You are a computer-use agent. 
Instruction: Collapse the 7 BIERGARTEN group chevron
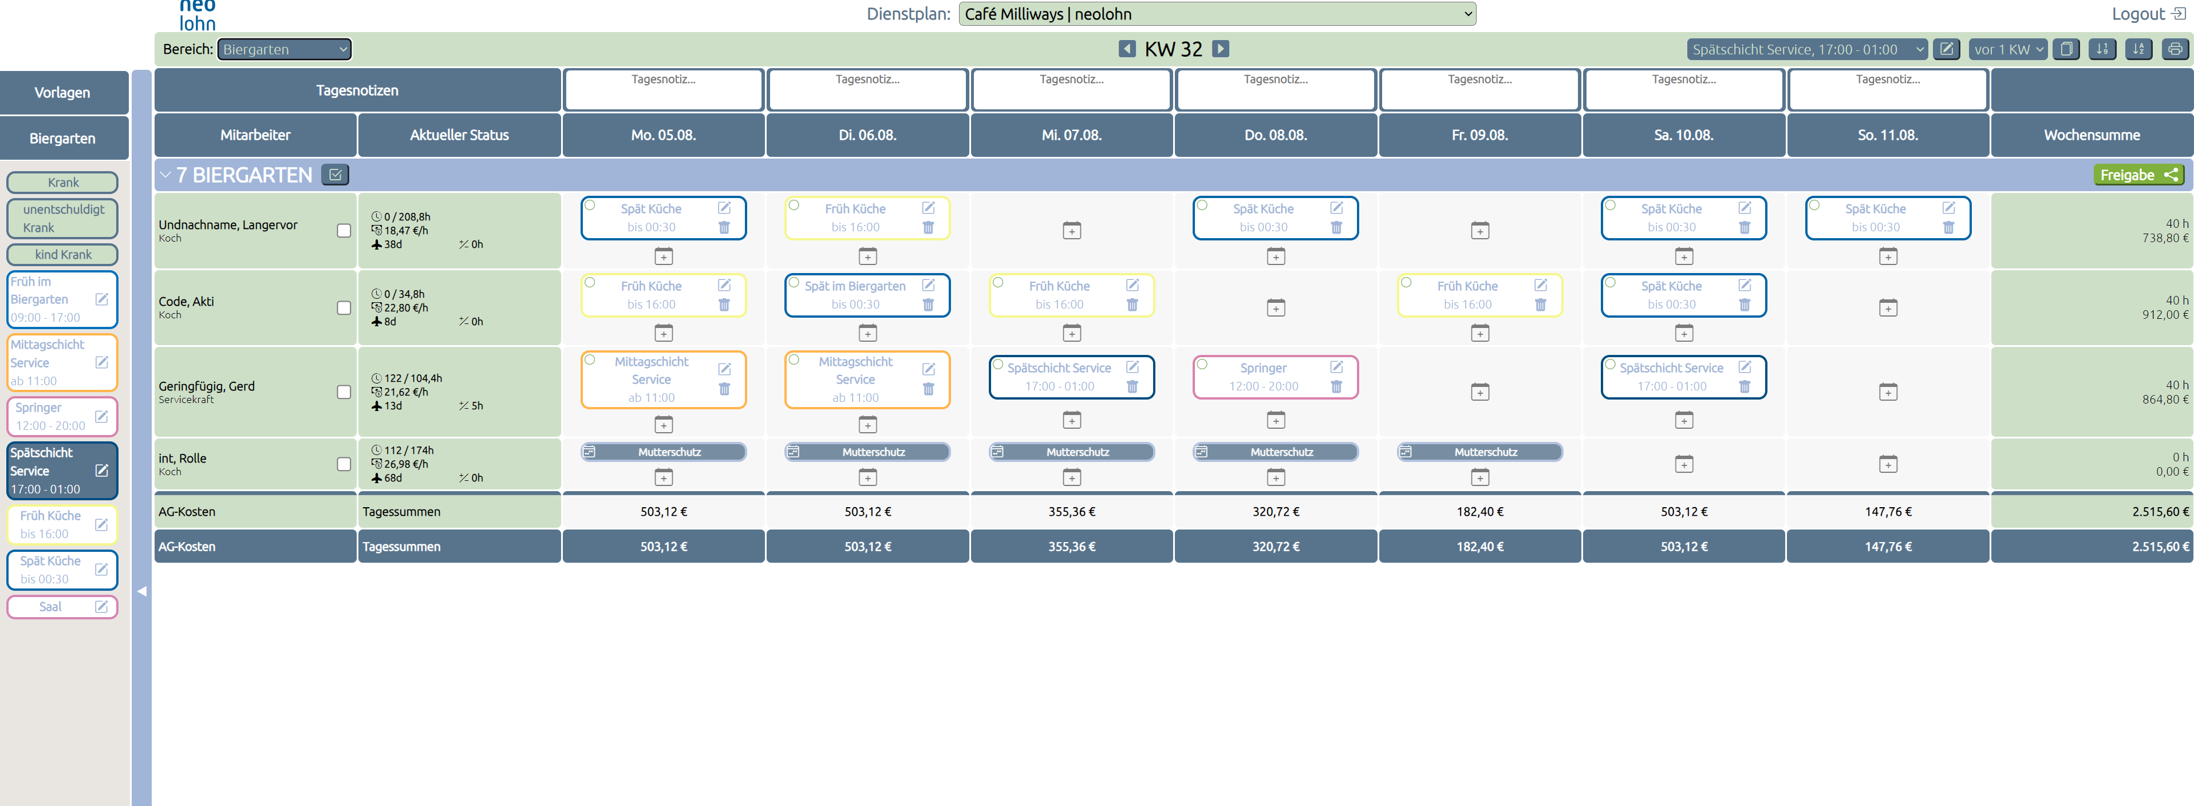click(x=165, y=175)
